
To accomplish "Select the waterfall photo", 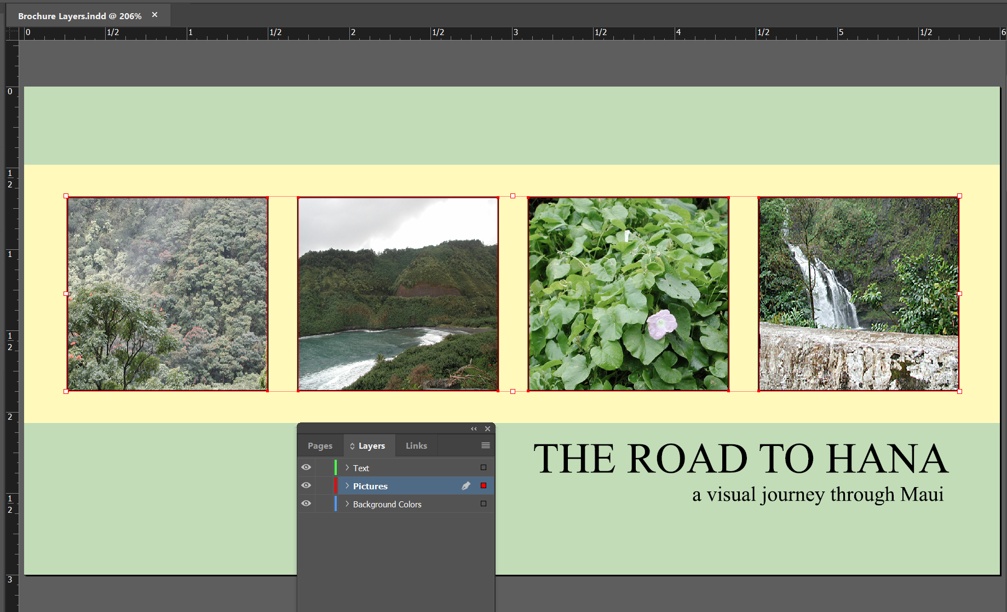I will (858, 294).
